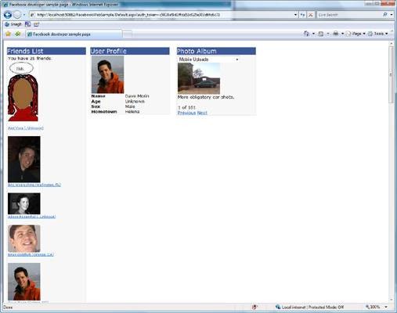Image resolution: width=397 pixels, height=313 pixels.
Task: Click the Refresh icon beside address bar
Action: point(302,15)
